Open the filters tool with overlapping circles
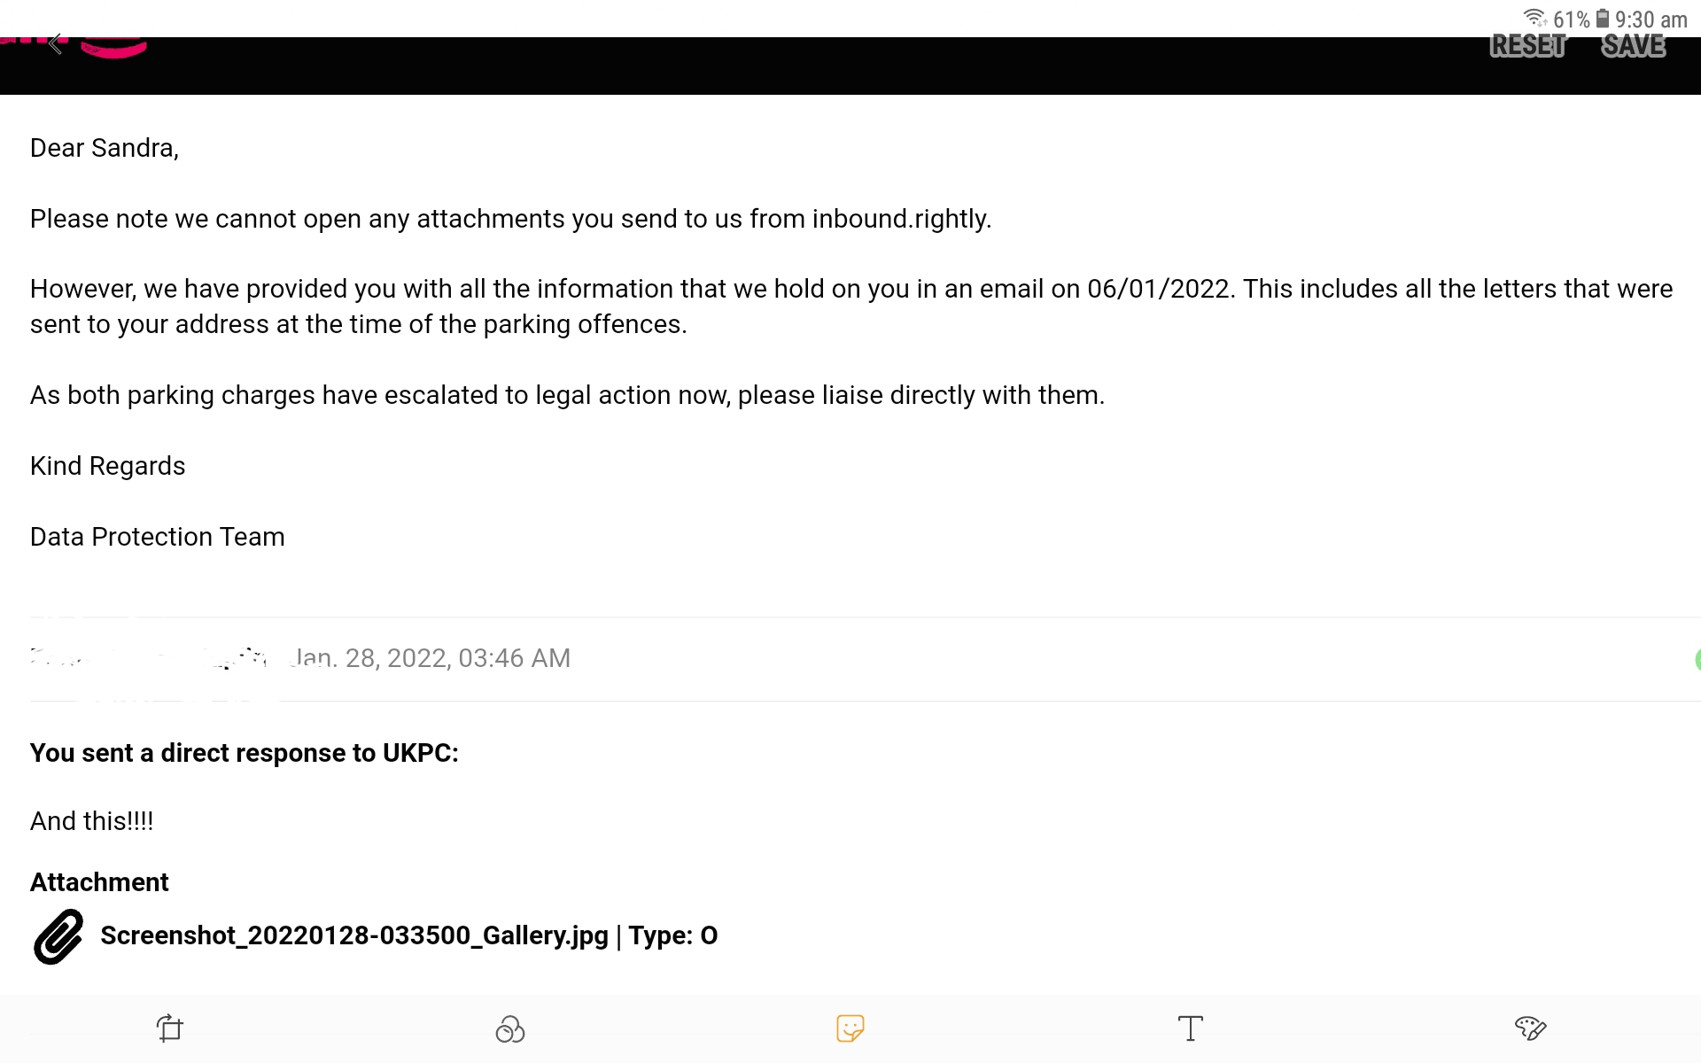Screen dimensions: 1701x1063 pyautogui.click(x=509, y=1028)
